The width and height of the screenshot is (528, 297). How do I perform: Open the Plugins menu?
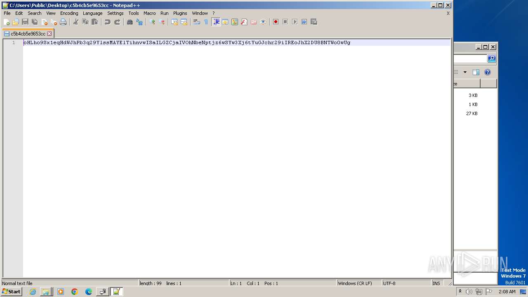pos(180,13)
